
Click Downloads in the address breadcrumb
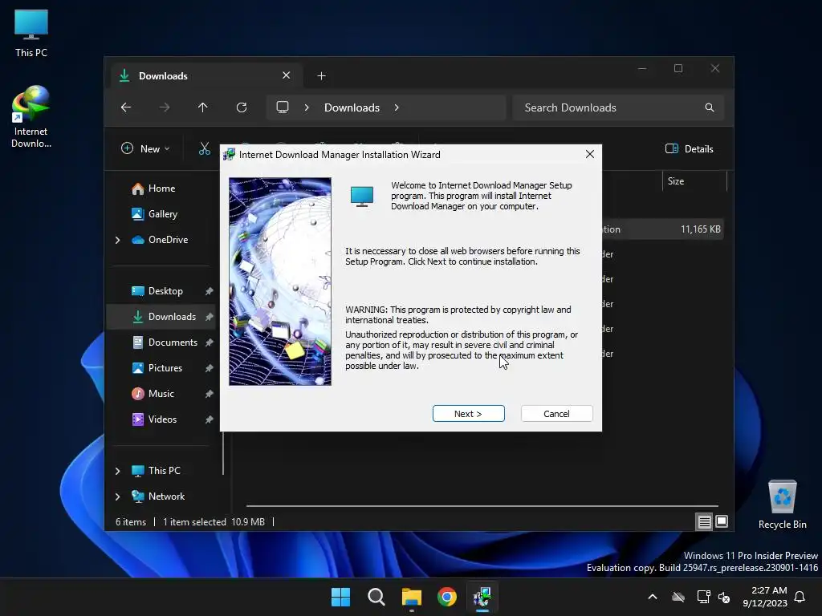tap(352, 107)
